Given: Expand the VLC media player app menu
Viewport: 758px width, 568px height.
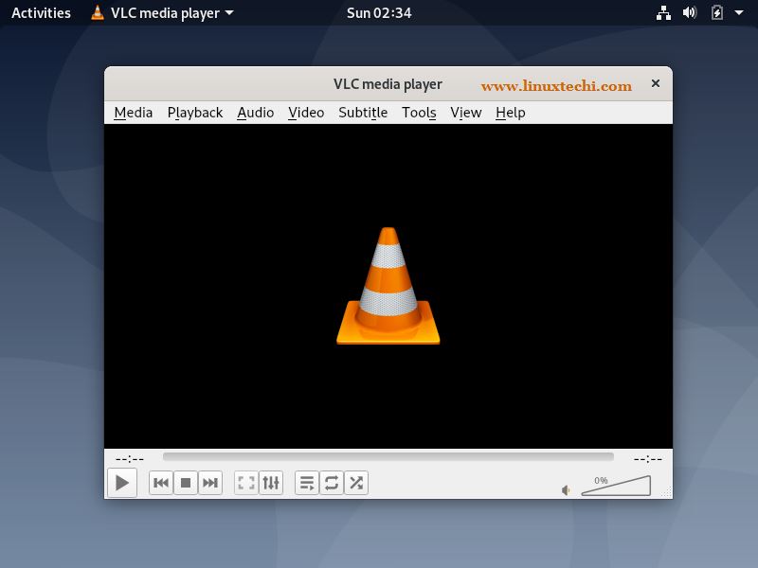Looking at the screenshot, I should 163,13.
